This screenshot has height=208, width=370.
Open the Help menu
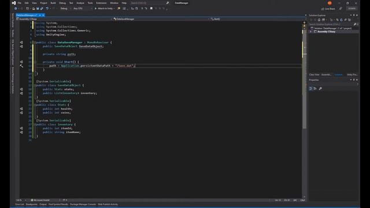point(124,3)
